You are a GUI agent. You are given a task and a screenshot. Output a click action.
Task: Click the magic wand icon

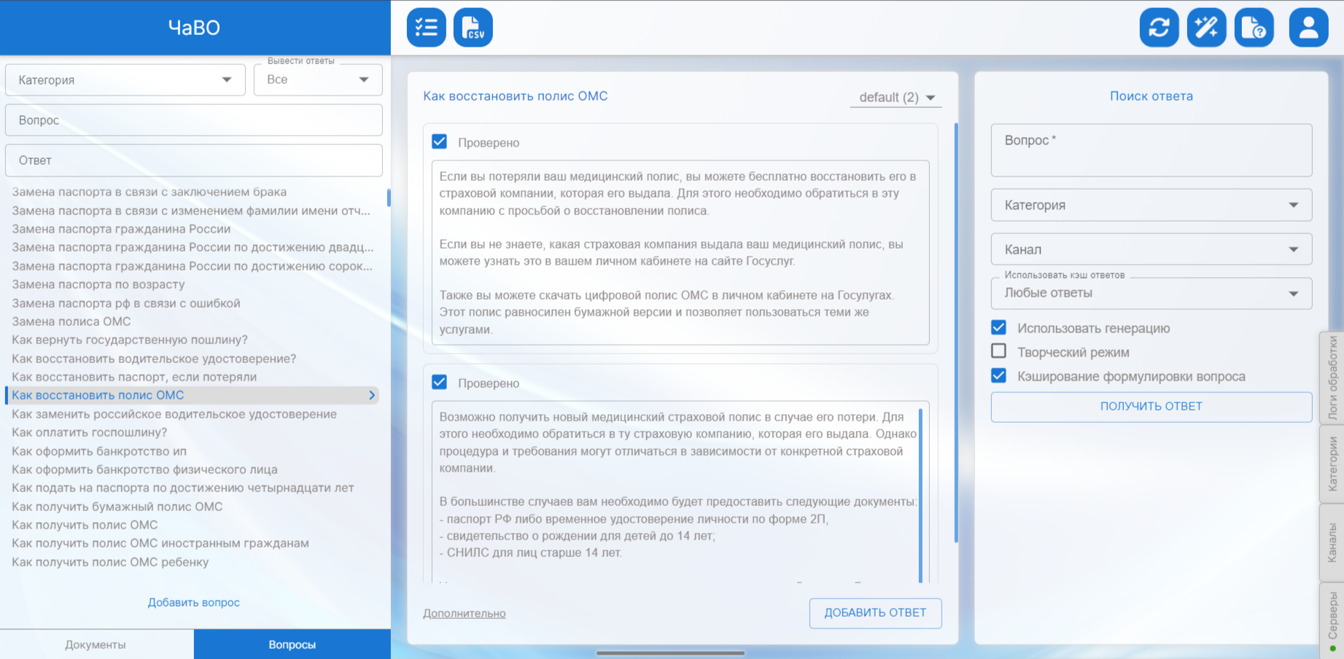coord(1206,28)
